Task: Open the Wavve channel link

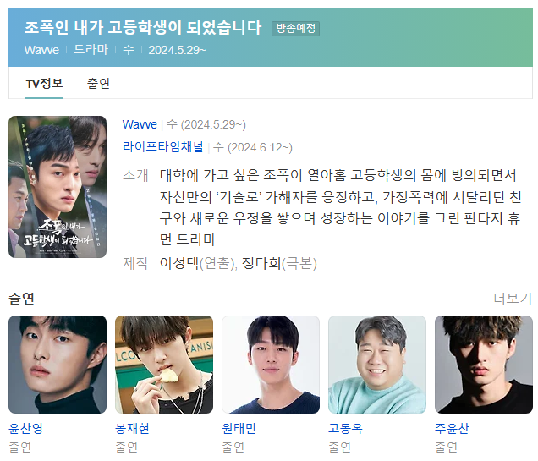Action: (140, 124)
